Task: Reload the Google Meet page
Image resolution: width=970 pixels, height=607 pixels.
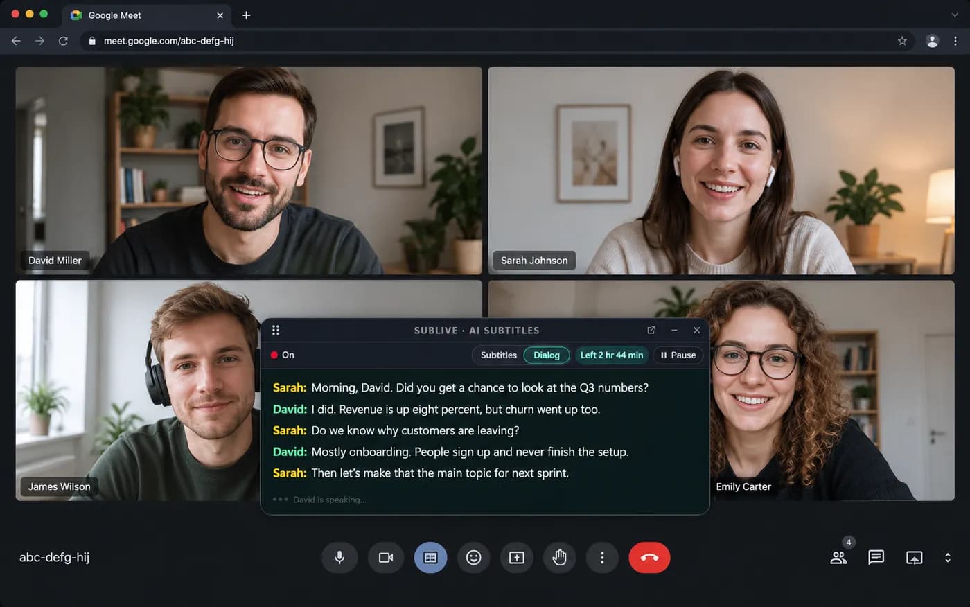Action: (63, 41)
